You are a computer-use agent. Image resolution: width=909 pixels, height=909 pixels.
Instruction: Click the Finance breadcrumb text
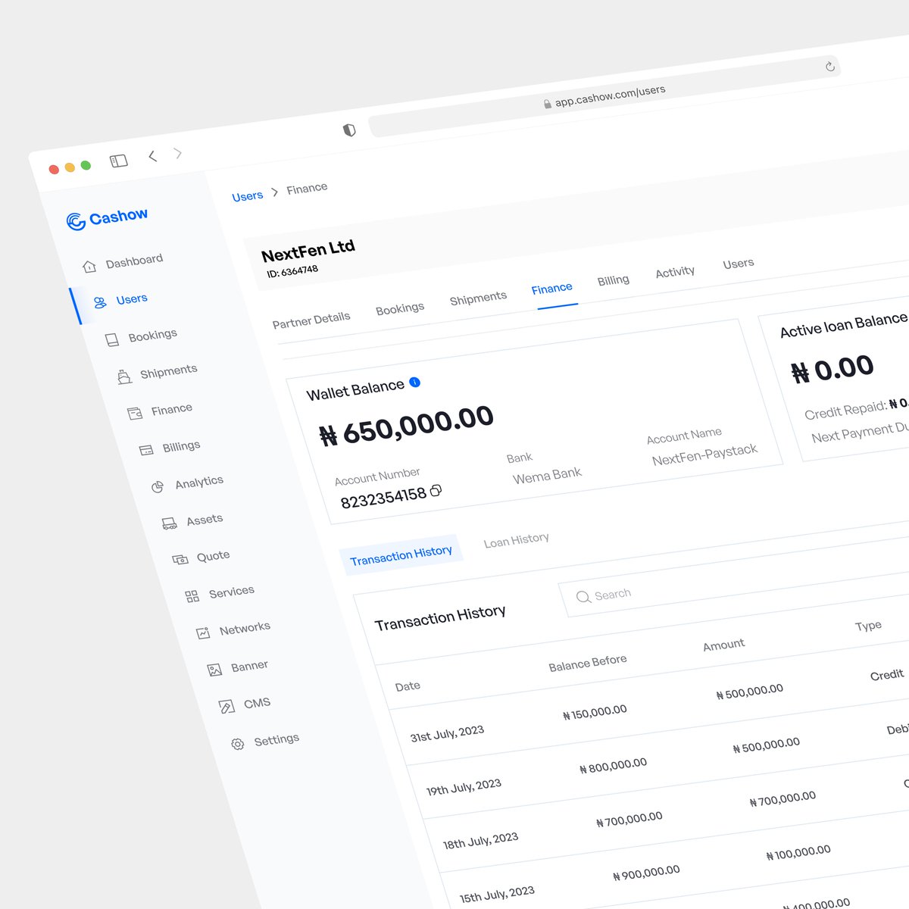click(x=307, y=189)
